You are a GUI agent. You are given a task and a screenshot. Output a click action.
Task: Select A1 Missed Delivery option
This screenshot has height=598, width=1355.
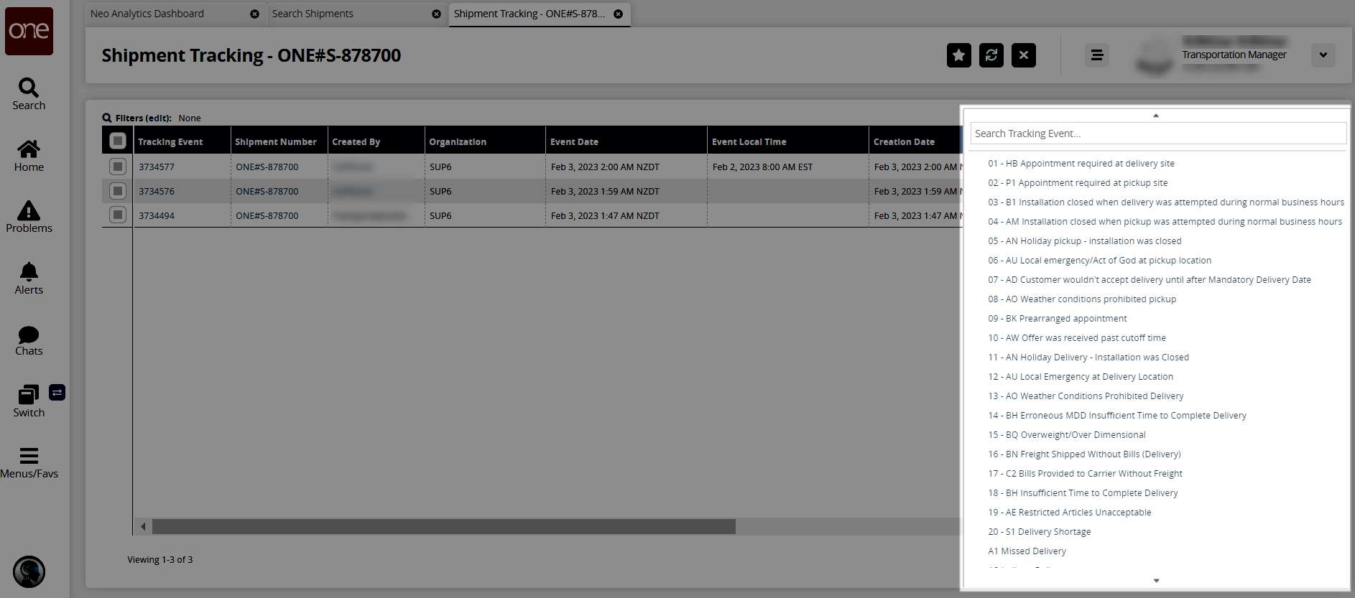click(x=1027, y=551)
